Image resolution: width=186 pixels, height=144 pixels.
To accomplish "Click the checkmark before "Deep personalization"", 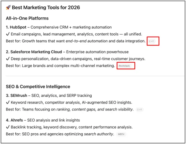I will click(8, 59).
